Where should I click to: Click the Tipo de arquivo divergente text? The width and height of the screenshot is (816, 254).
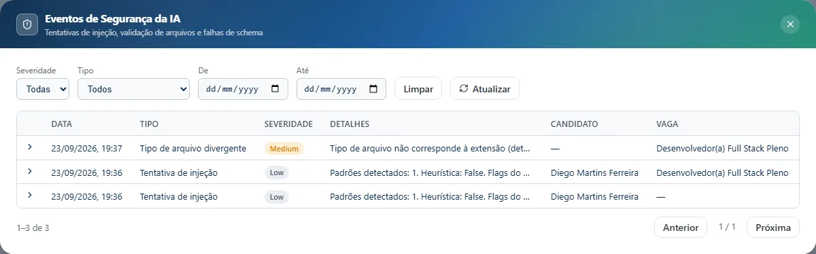tap(193, 148)
